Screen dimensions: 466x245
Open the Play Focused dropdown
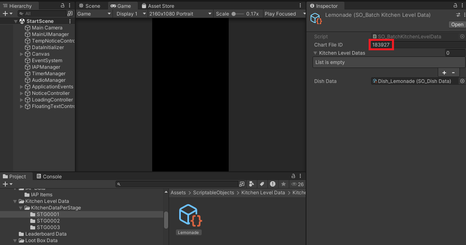coord(285,13)
